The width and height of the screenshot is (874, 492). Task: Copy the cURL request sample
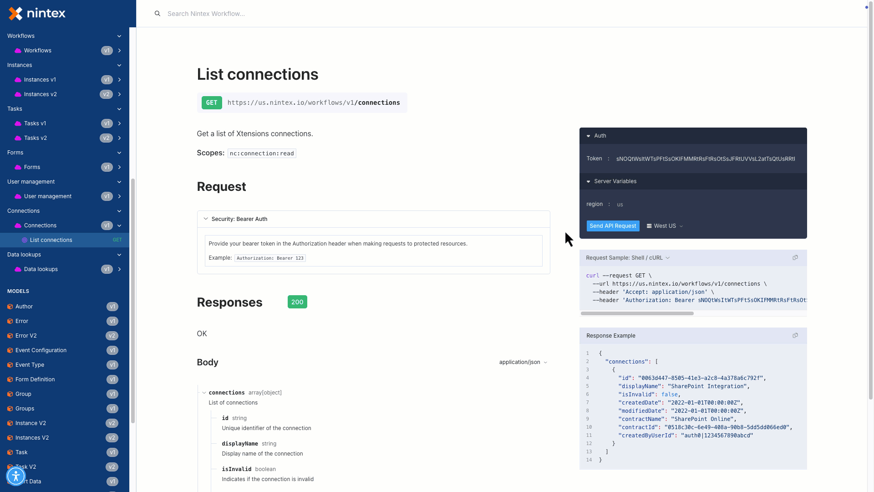(795, 258)
